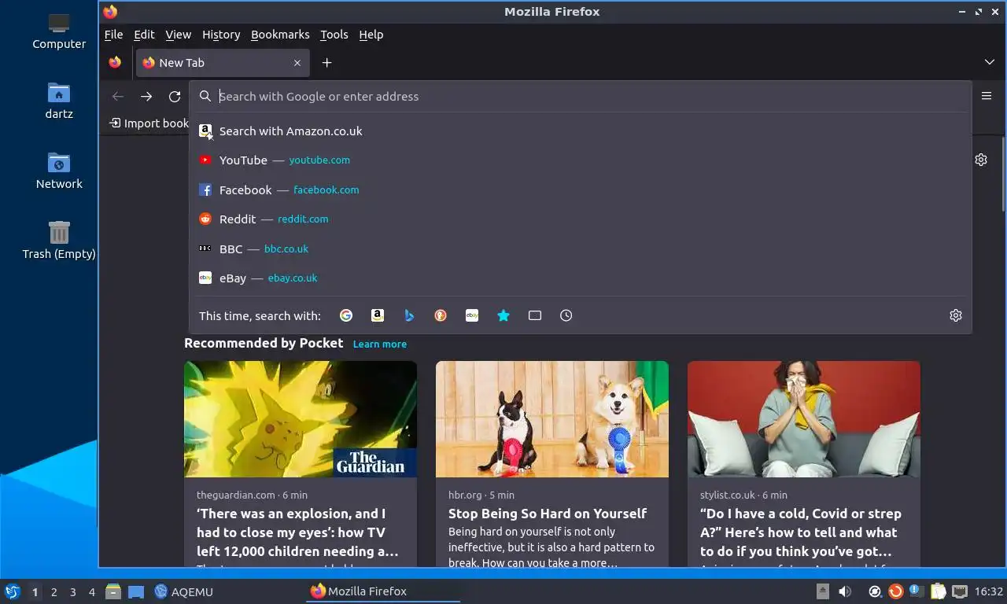Open search settings gear in URL dropdown
Image resolution: width=1007 pixels, height=604 pixels.
pyautogui.click(x=956, y=315)
